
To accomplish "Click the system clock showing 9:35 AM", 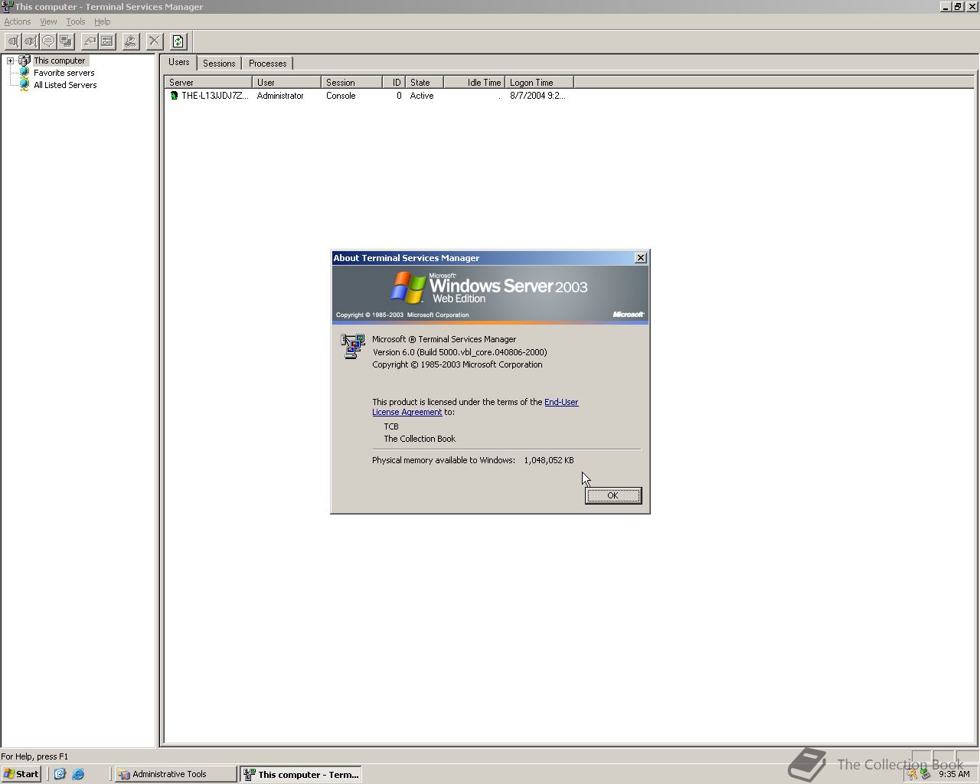I will click(x=954, y=774).
